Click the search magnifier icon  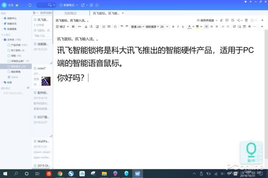tap(50, 5)
